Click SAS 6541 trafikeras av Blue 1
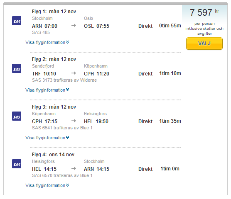 pos(62,128)
